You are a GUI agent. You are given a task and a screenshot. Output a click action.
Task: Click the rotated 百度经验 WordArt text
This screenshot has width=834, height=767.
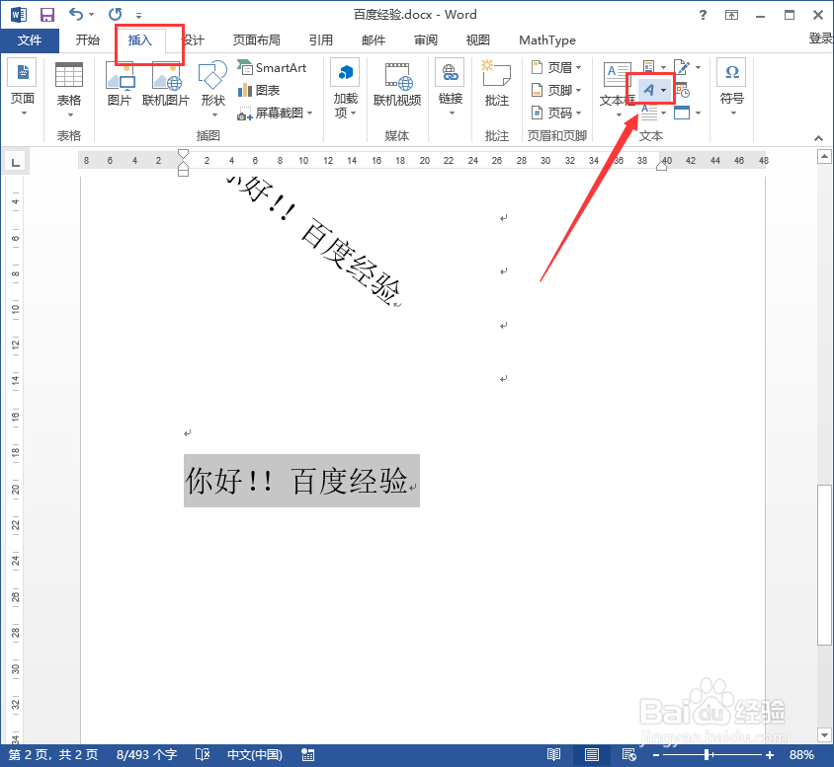click(351, 262)
